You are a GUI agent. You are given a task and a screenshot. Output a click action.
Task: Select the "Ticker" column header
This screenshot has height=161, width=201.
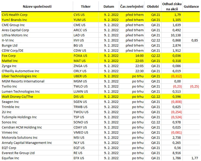pos(86,6)
